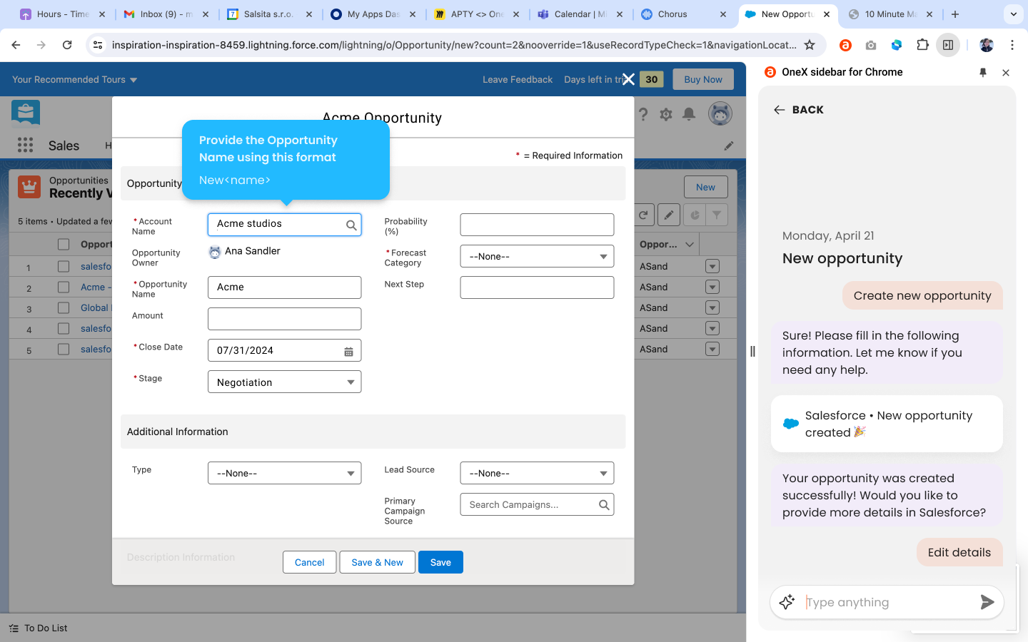The width and height of the screenshot is (1028, 642).
Task: Pin the OneX sidebar panel
Action: click(982, 72)
